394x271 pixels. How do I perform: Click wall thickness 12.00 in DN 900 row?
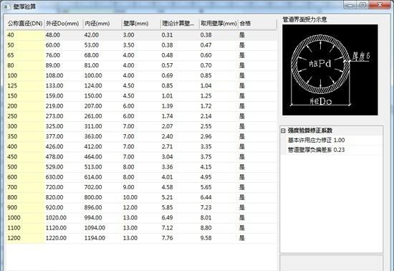click(x=130, y=207)
